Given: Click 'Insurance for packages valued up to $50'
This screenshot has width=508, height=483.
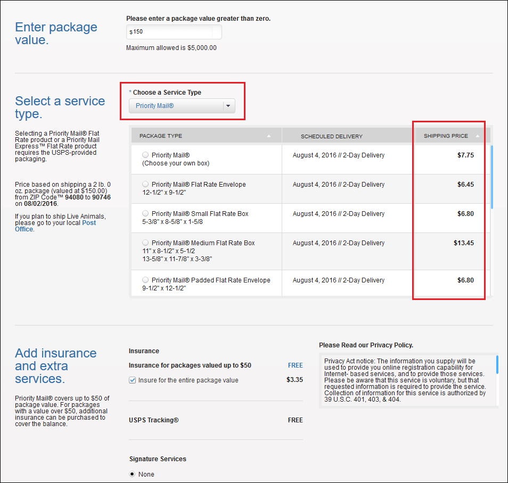Looking at the screenshot, I should point(190,365).
